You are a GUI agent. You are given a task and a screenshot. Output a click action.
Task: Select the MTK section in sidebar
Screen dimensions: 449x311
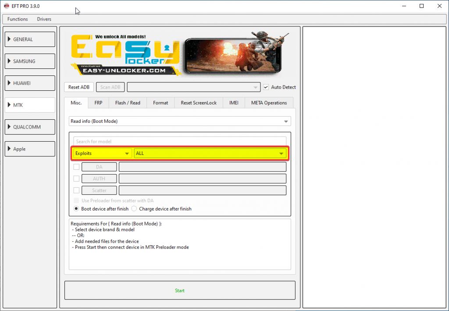[x=30, y=105]
